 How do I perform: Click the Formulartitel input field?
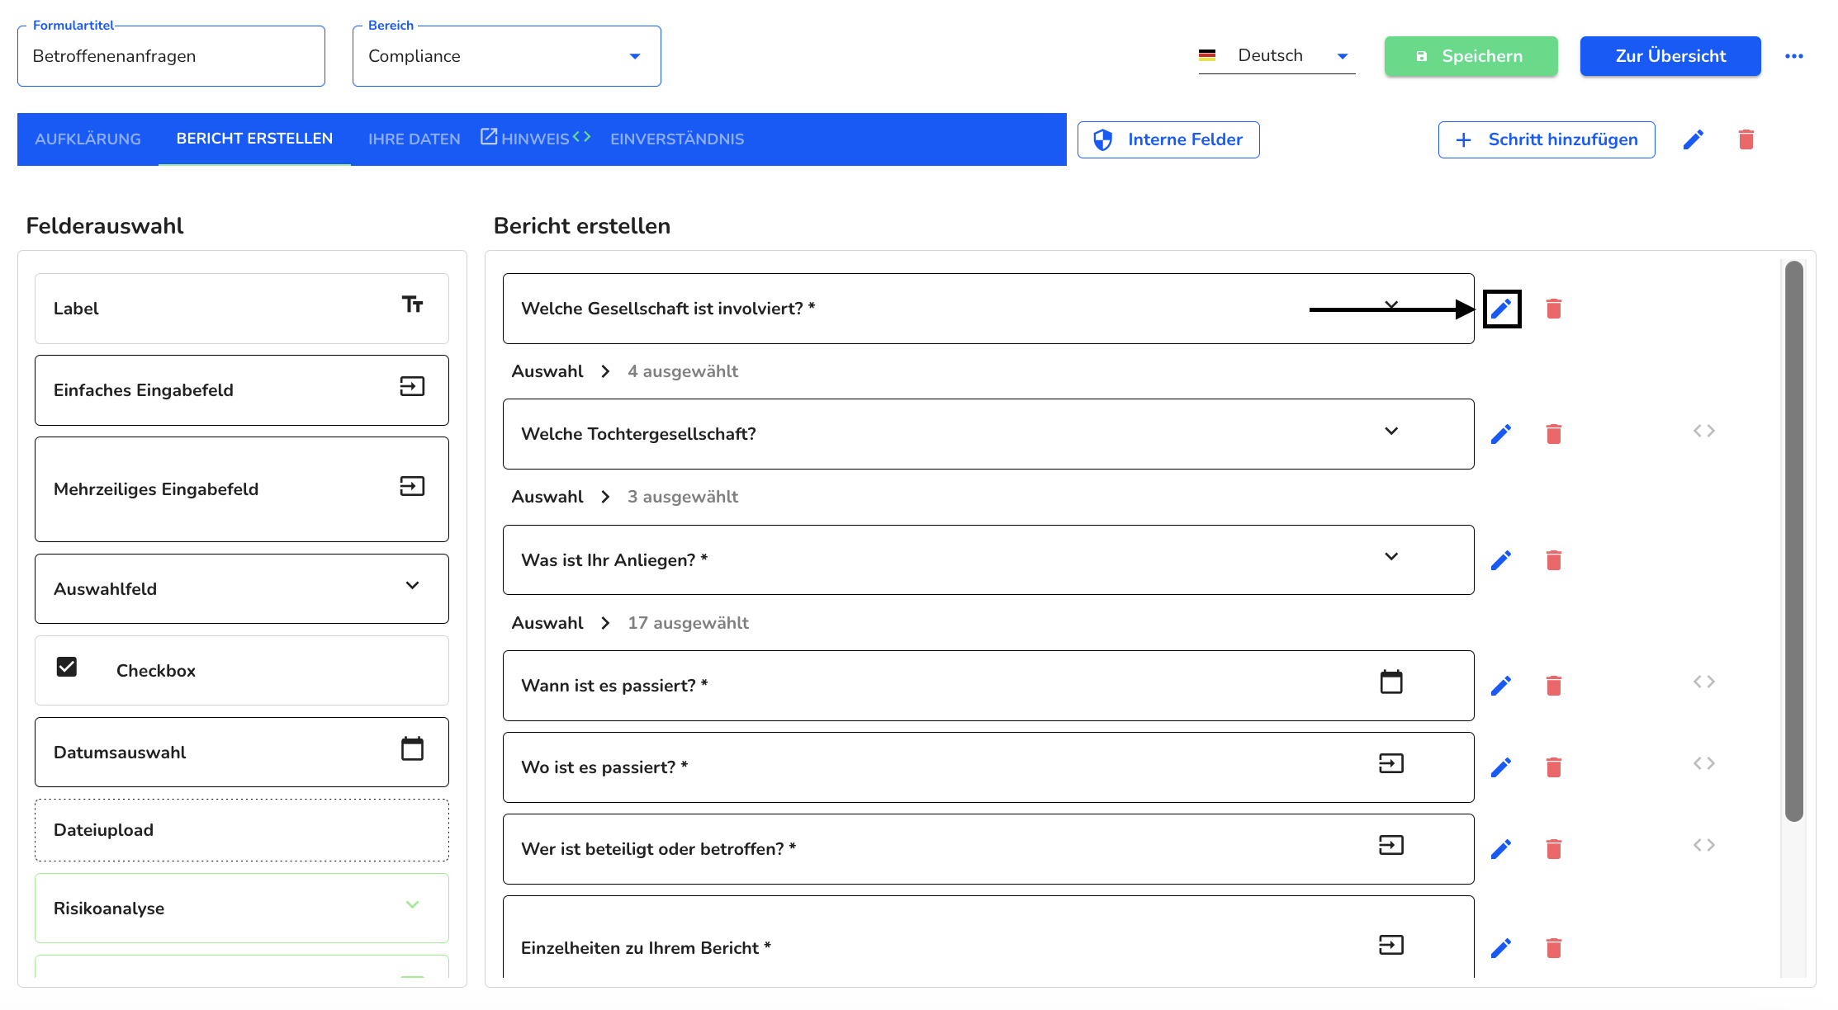point(171,56)
